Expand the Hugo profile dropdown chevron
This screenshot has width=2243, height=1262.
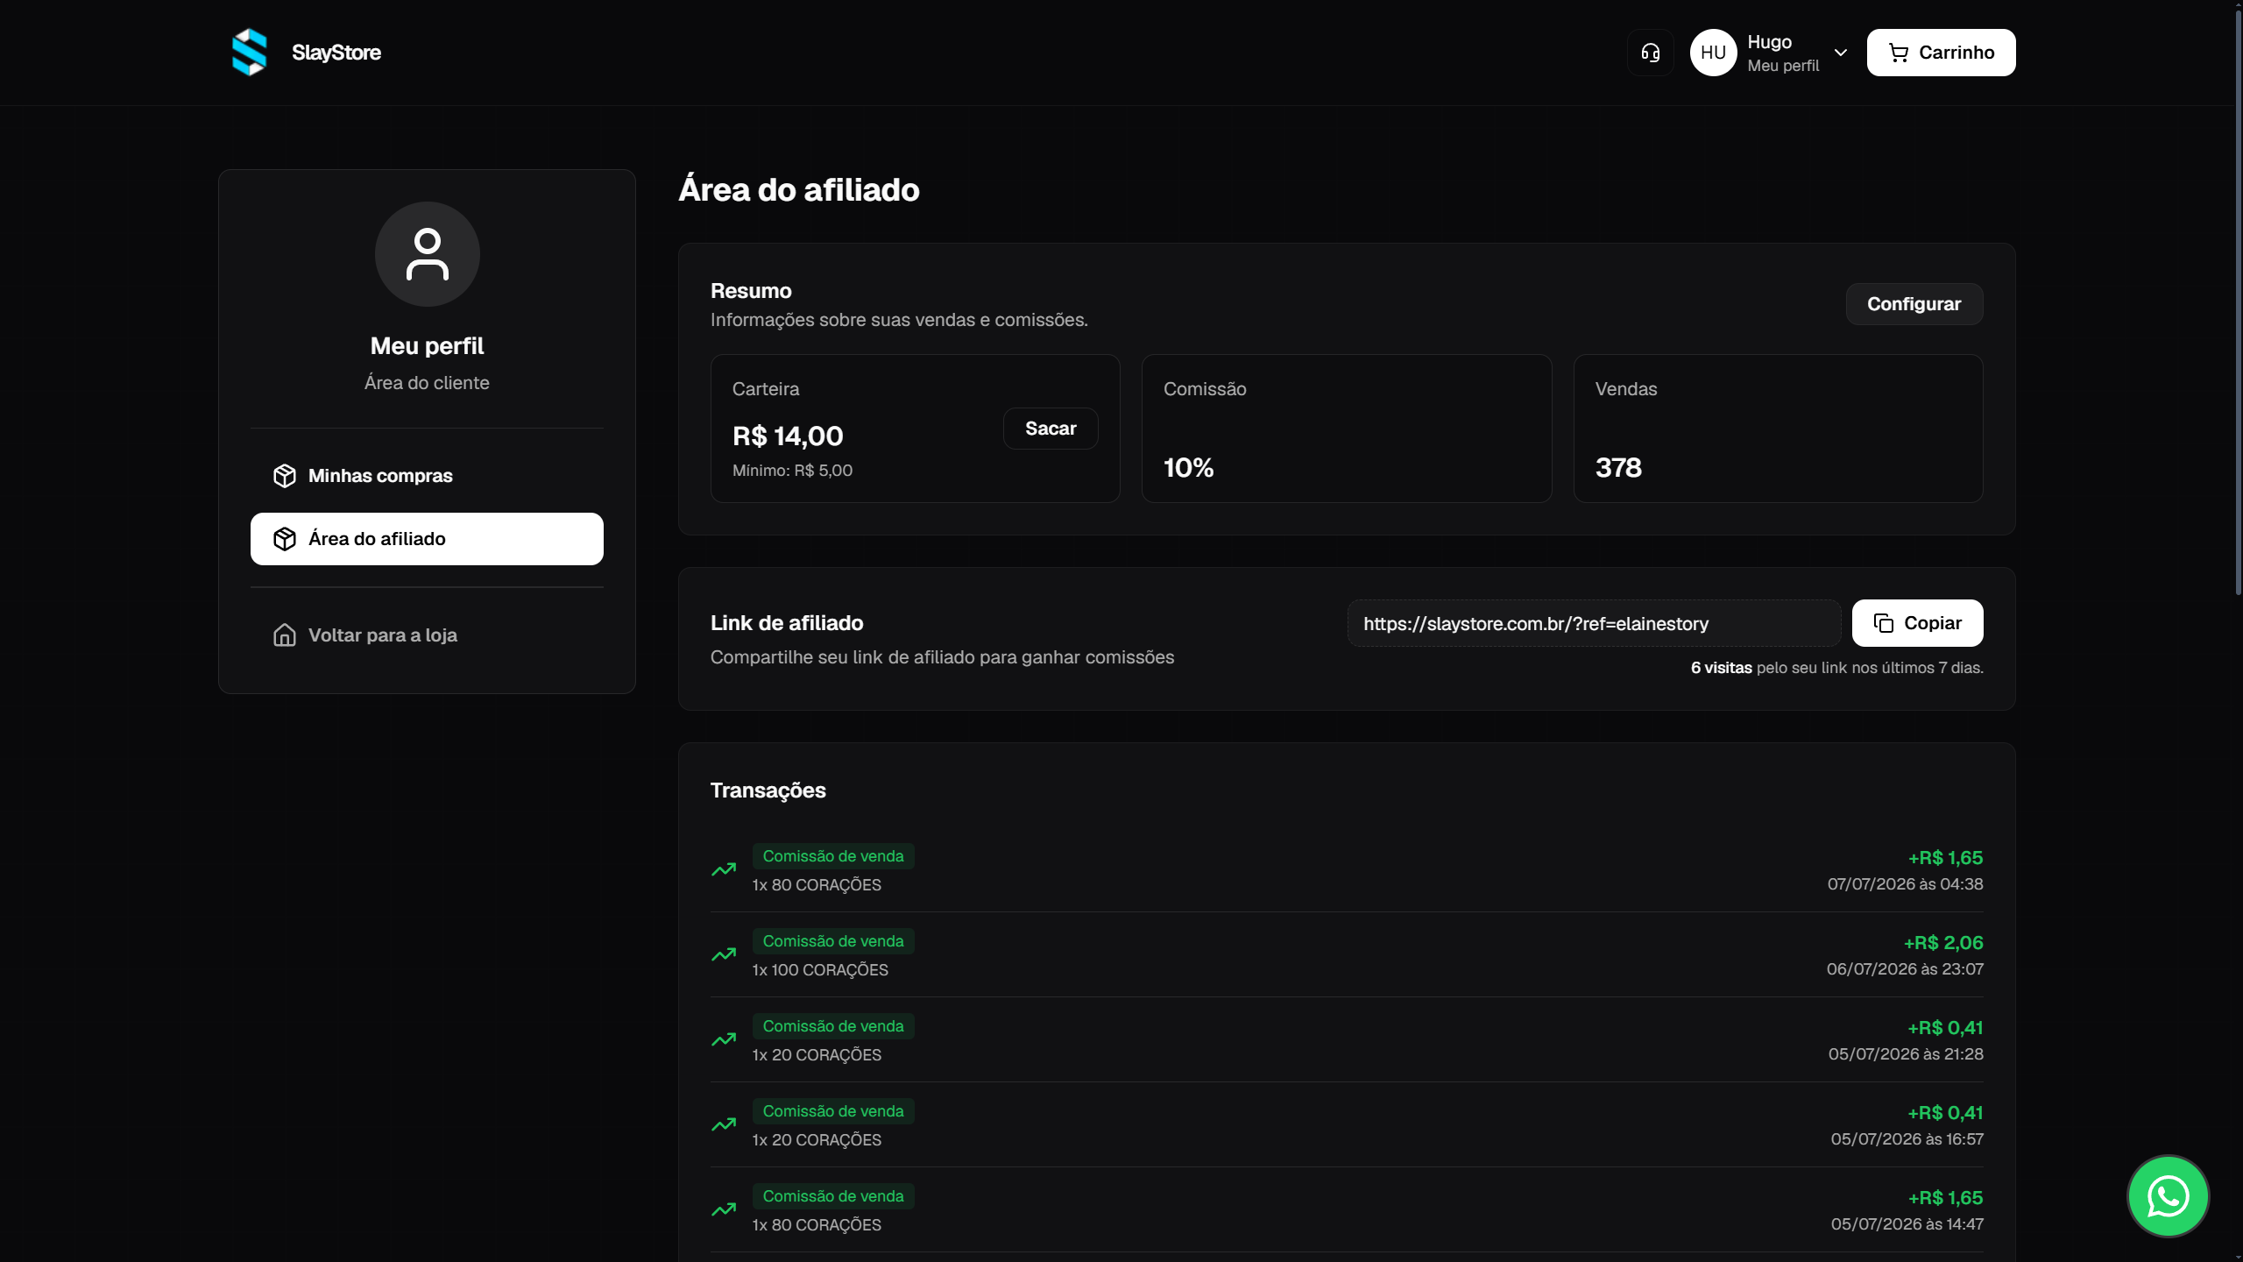[1841, 53]
